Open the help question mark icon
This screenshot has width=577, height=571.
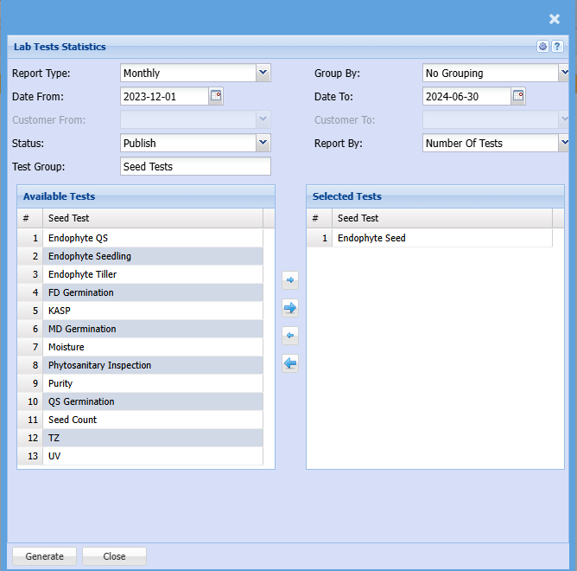coord(557,47)
